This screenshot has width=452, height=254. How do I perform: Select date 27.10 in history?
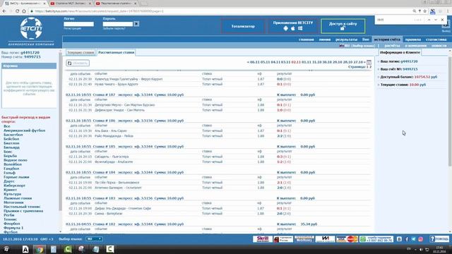(x=358, y=62)
